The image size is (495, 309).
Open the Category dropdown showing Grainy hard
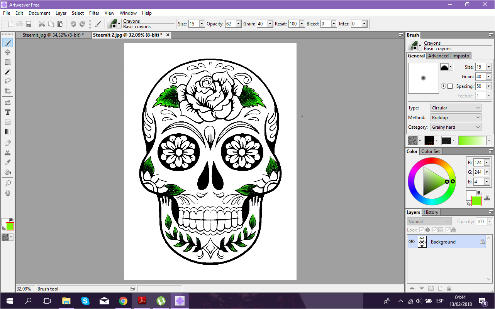[x=456, y=127]
